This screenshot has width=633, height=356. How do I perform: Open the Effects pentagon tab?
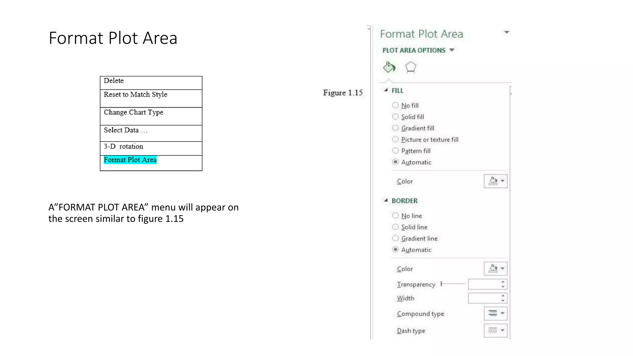point(410,67)
